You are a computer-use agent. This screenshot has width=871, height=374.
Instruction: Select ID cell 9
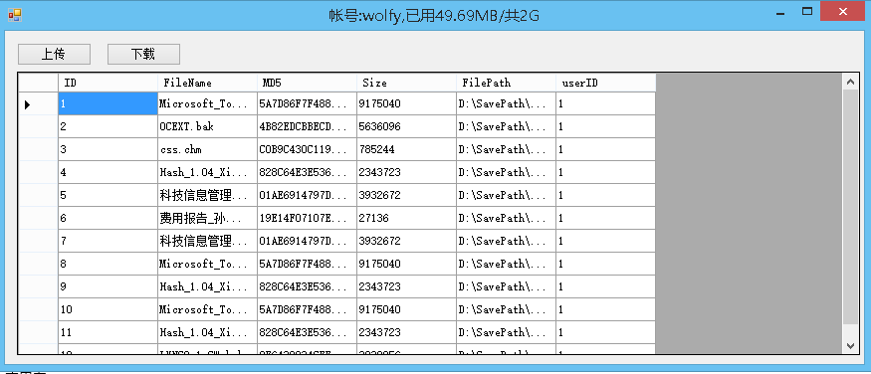(108, 286)
